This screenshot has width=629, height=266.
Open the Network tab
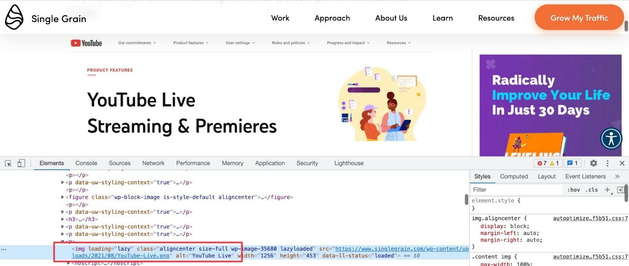point(153,163)
